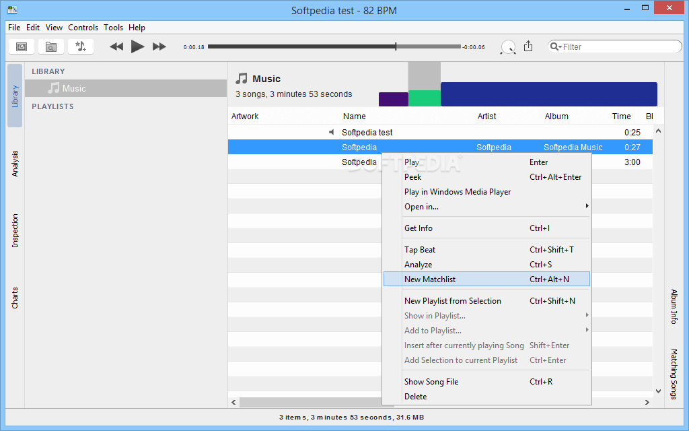The height and width of the screenshot is (431, 689).
Task: Click the horizontal scrollbar left arrow
Action: pos(233,403)
